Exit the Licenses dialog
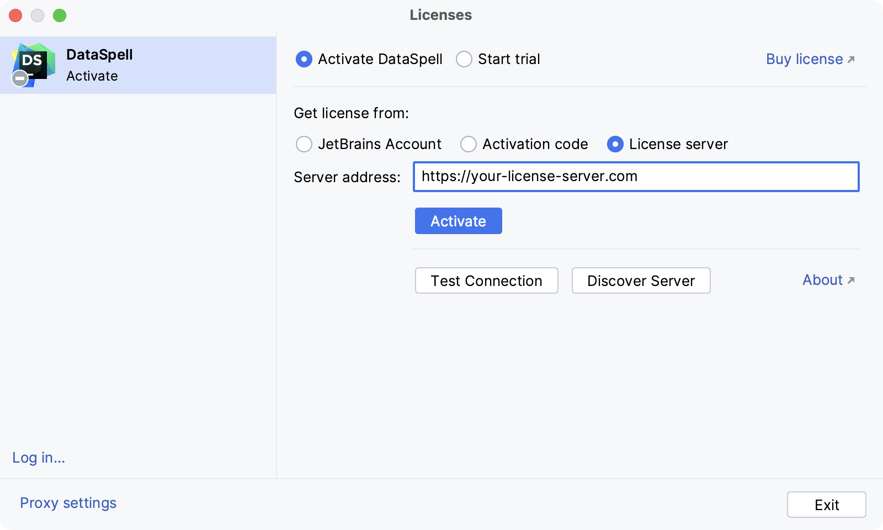The image size is (883, 530). pyautogui.click(x=826, y=504)
